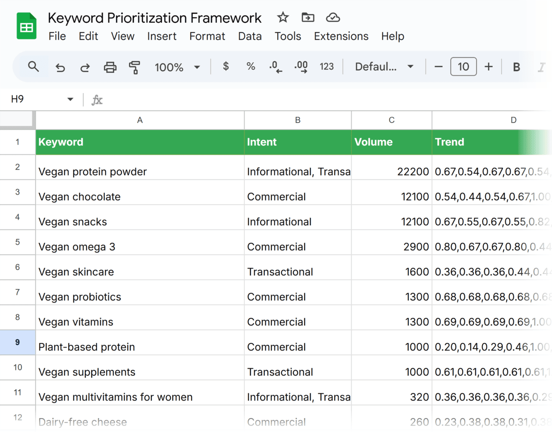This screenshot has height=432, width=552.
Task: Open the Extensions menu
Action: coord(341,36)
